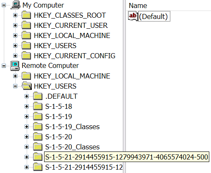Collapse the Remote Computer node

pos(4,66)
